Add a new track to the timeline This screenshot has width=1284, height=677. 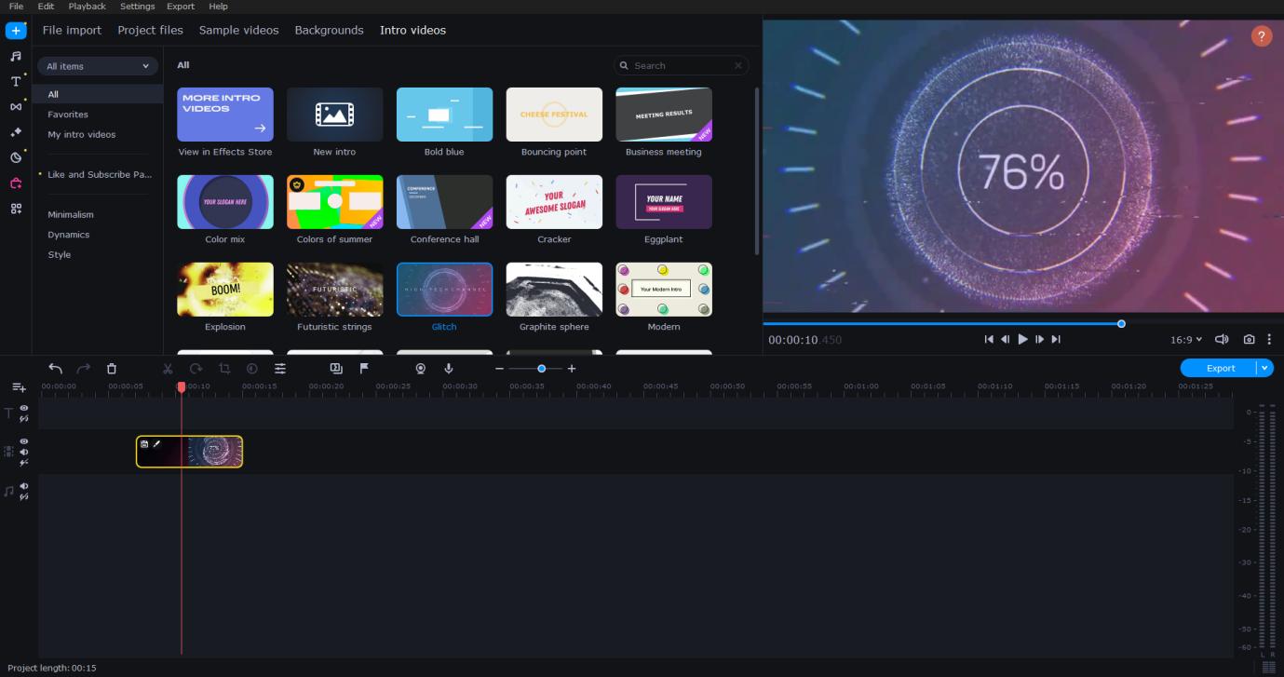click(19, 386)
